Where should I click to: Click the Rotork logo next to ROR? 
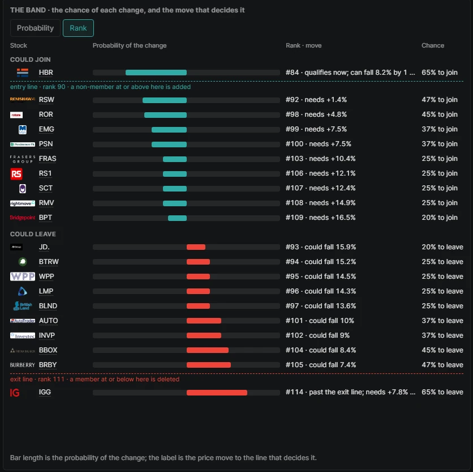[16, 115]
